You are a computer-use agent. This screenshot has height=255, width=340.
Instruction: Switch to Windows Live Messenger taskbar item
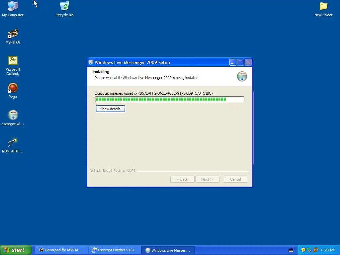coord(168,250)
